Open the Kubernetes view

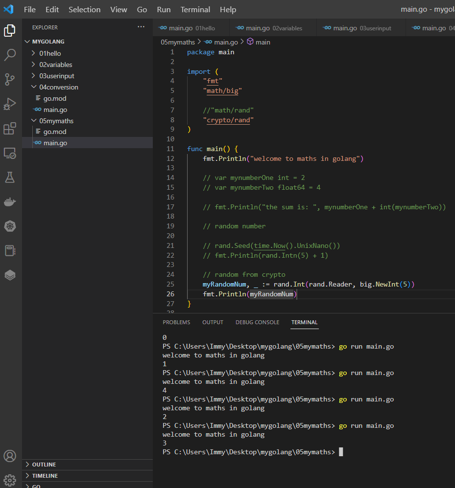click(10, 226)
